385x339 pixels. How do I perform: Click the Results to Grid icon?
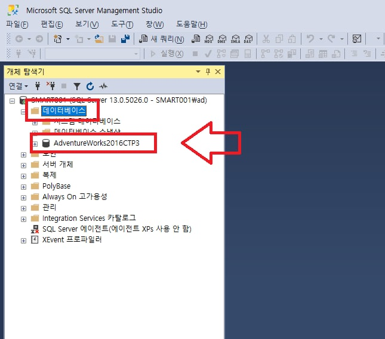pos(323,54)
